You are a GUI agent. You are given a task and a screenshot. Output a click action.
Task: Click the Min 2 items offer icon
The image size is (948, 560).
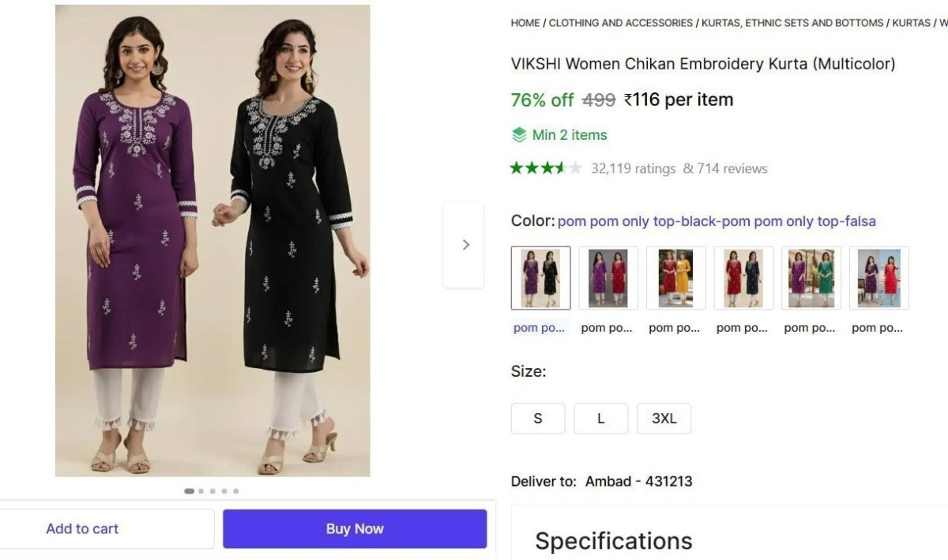519,135
